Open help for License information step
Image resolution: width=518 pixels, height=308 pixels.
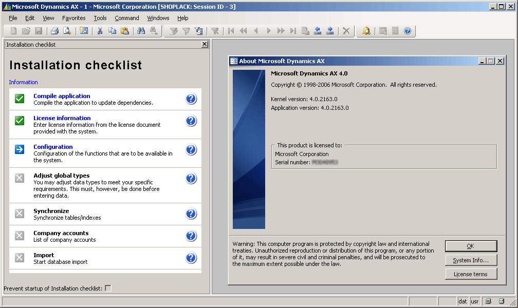[x=191, y=121]
